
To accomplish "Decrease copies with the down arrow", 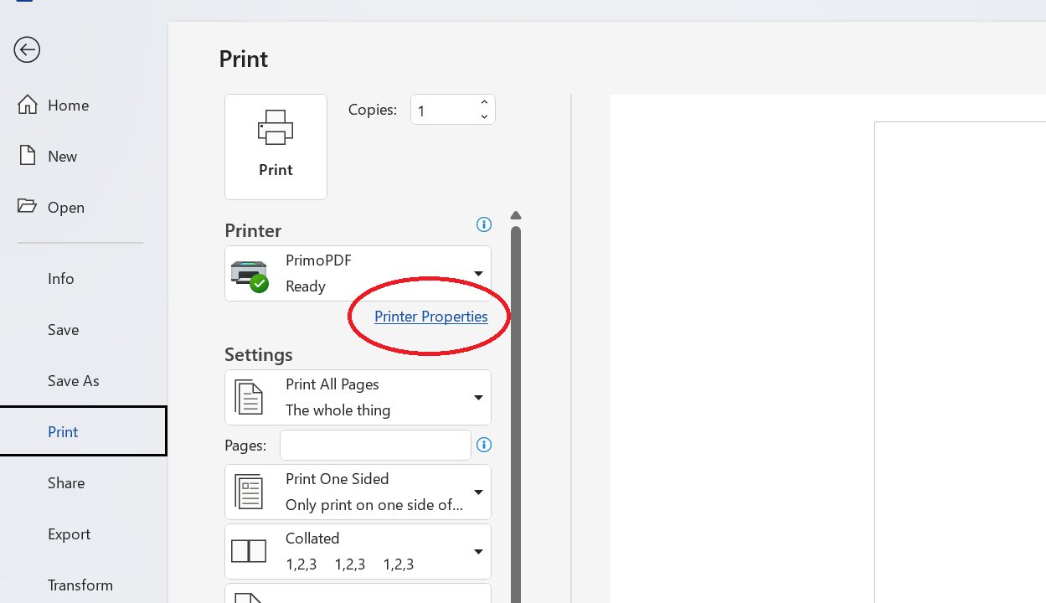I will [484, 117].
